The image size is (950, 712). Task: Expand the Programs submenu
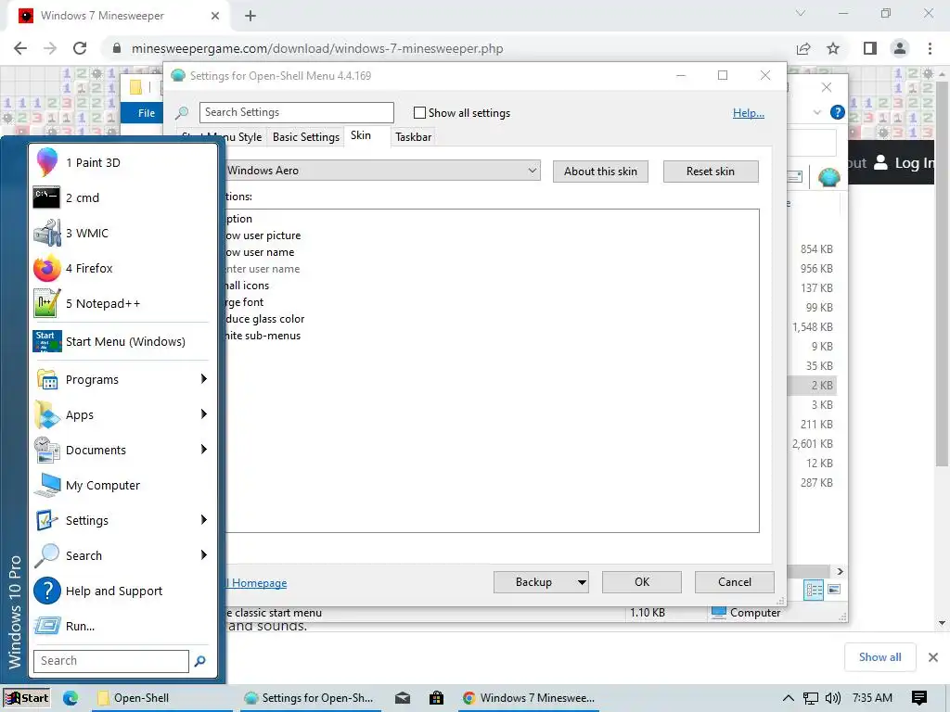(x=122, y=379)
